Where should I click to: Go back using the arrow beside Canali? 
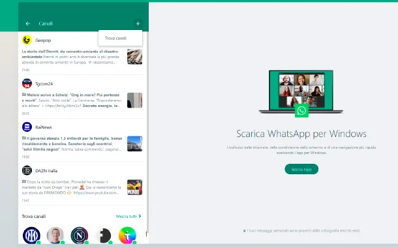click(28, 23)
